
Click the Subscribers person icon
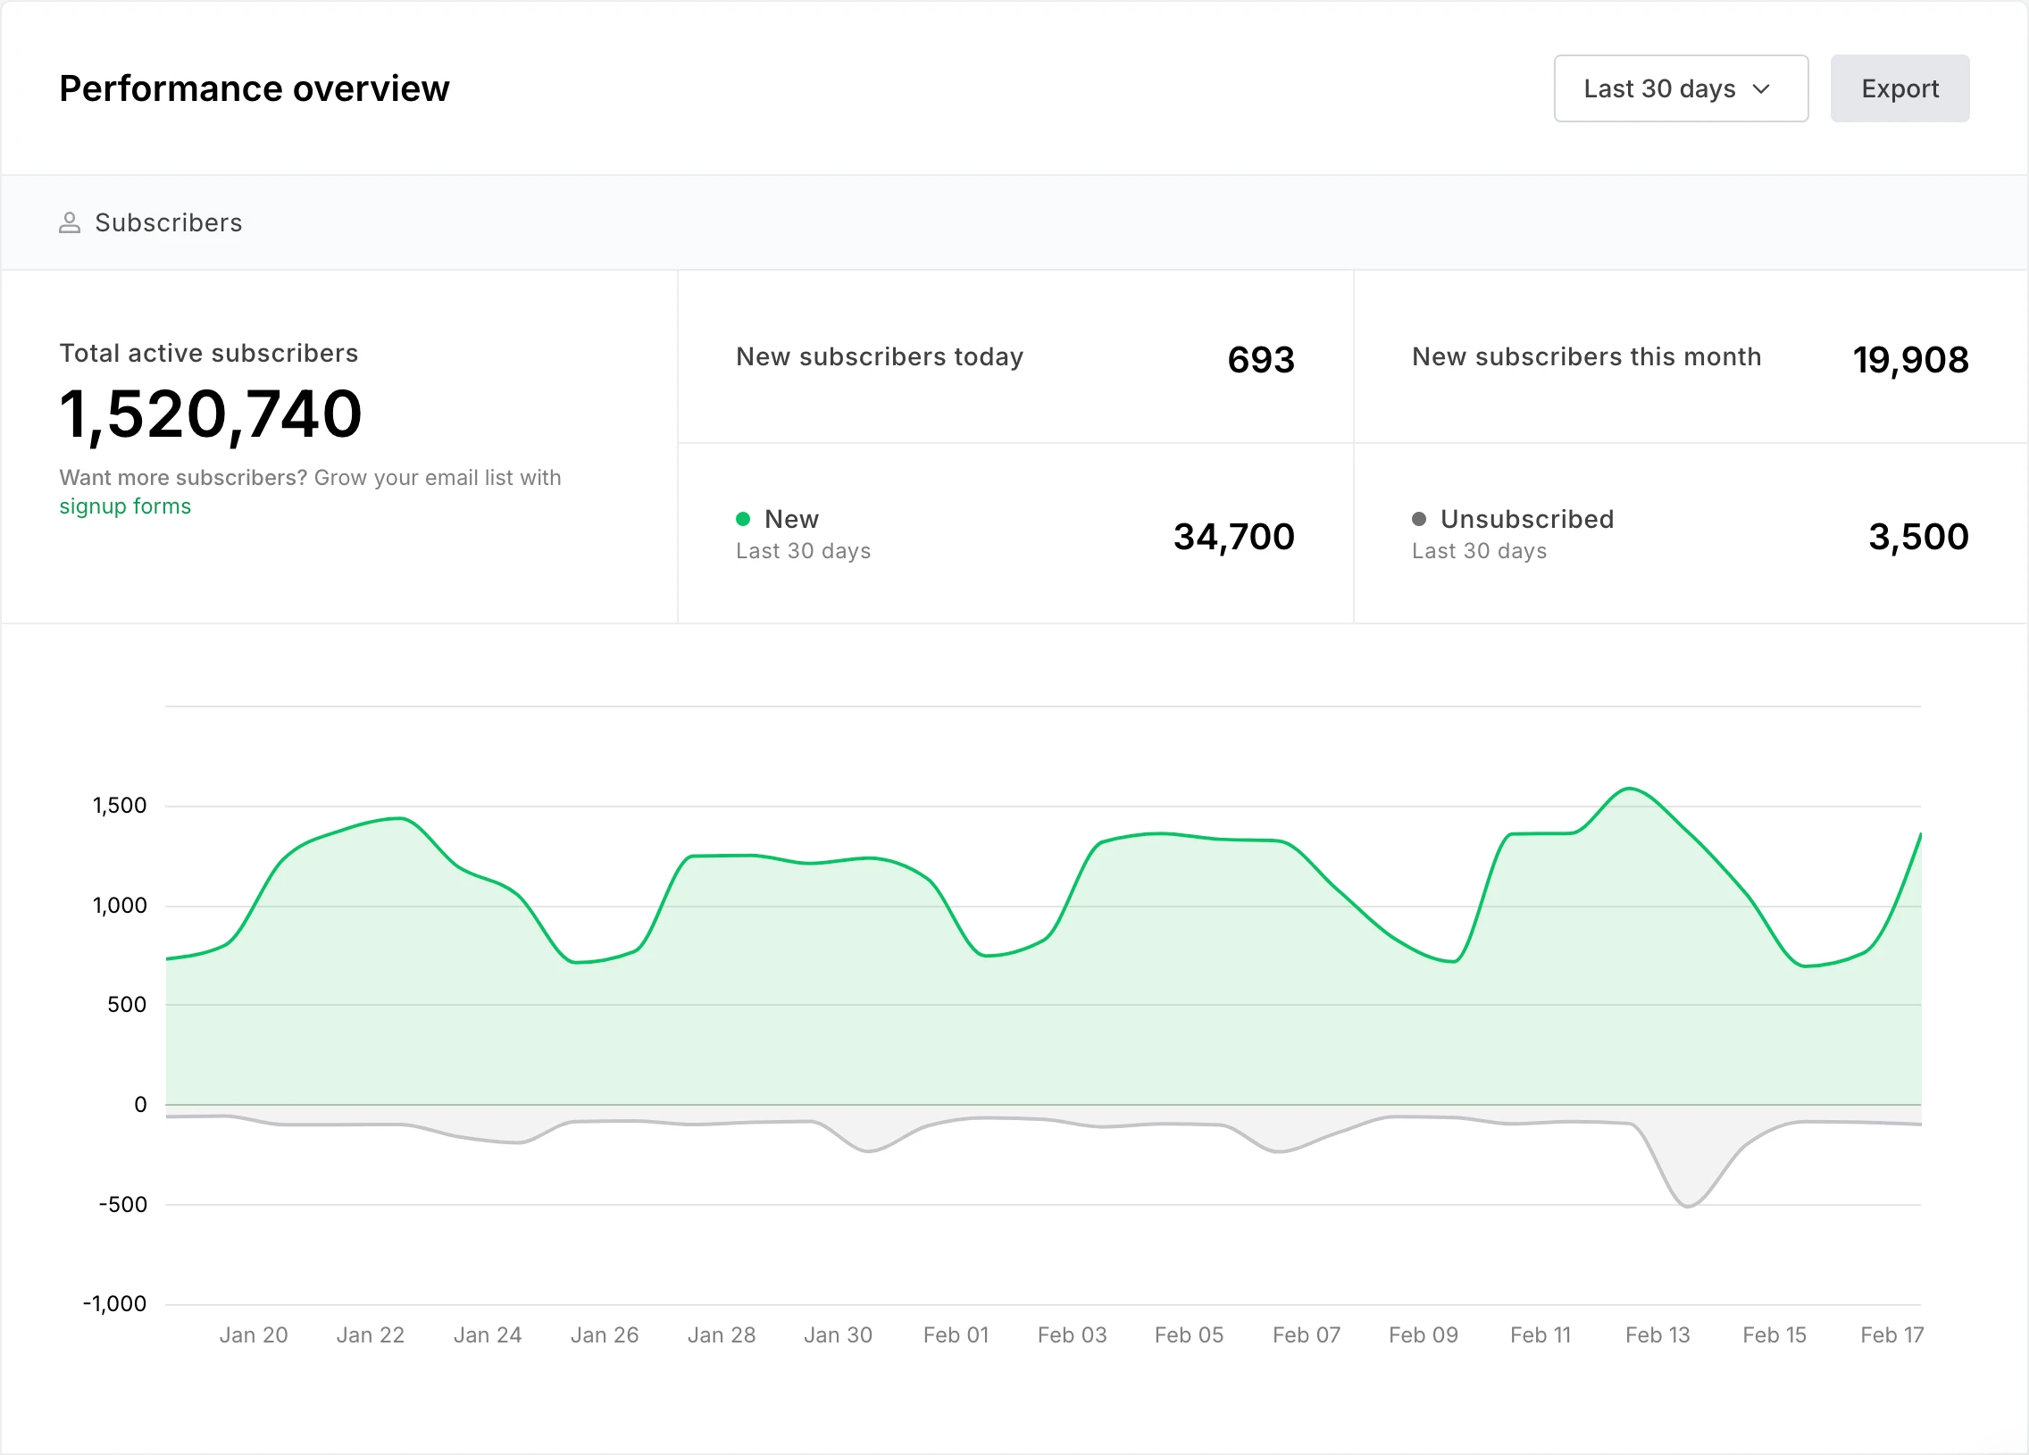[70, 222]
